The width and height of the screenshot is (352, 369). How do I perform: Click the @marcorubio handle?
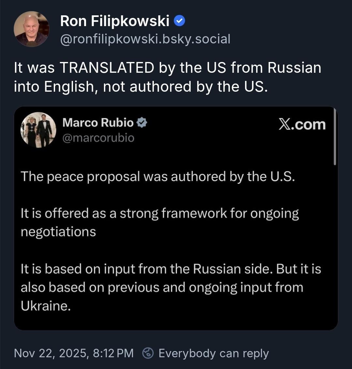[x=98, y=138]
